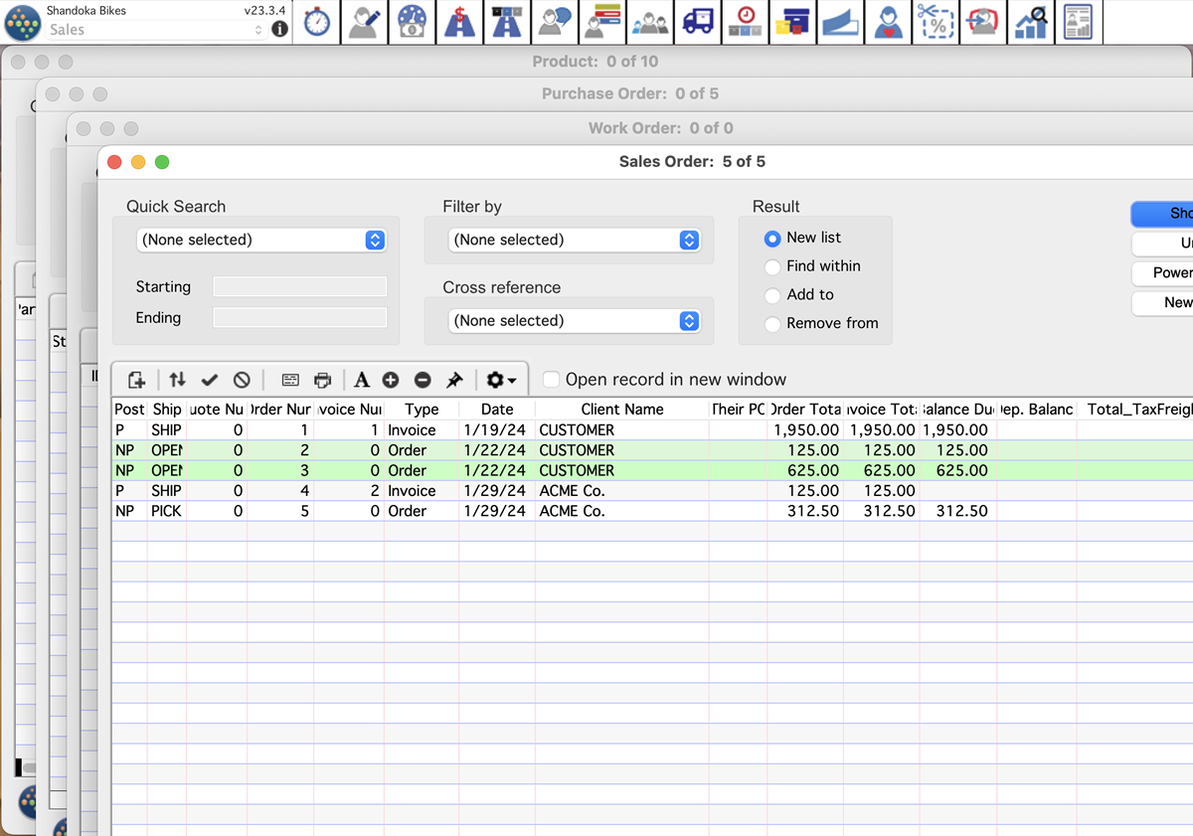Select the stopwatch timer icon in the toolbar
1193x836 pixels.
[316, 22]
